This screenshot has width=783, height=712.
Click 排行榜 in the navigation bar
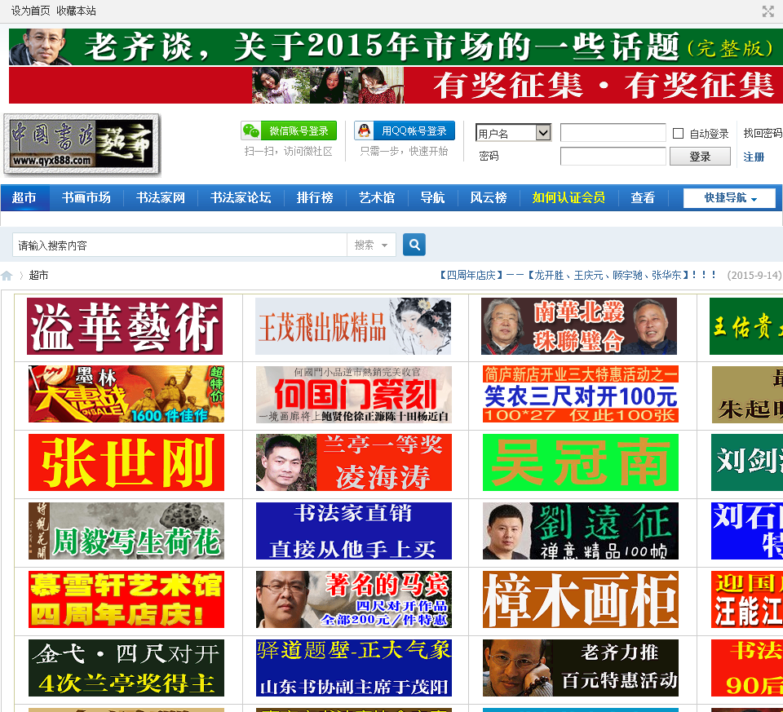click(x=315, y=197)
